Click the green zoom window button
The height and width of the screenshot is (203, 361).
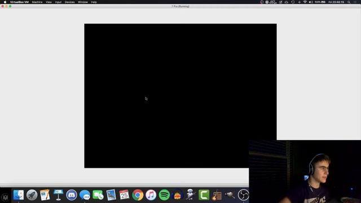coord(10,6)
